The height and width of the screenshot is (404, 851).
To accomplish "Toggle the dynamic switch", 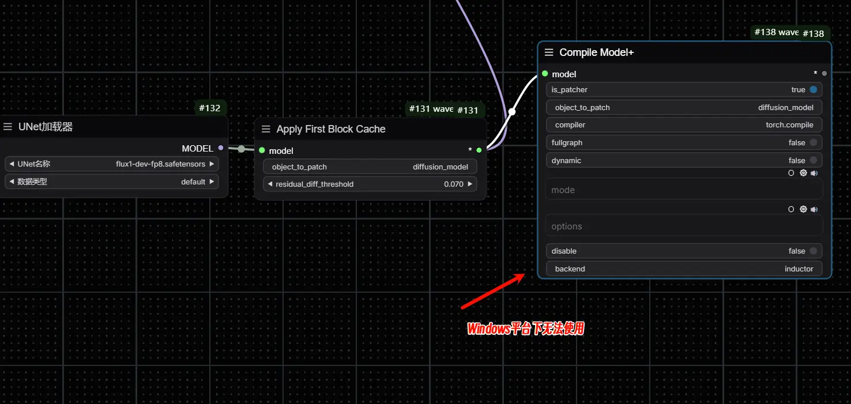I will 813,161.
